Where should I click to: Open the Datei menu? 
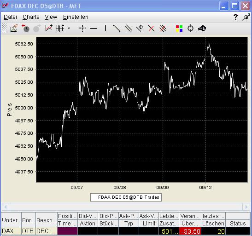tap(10, 17)
